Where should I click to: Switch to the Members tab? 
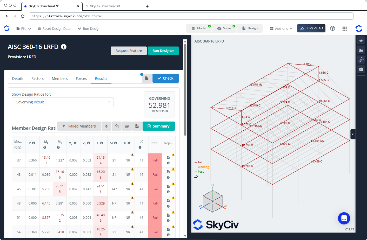(60, 79)
